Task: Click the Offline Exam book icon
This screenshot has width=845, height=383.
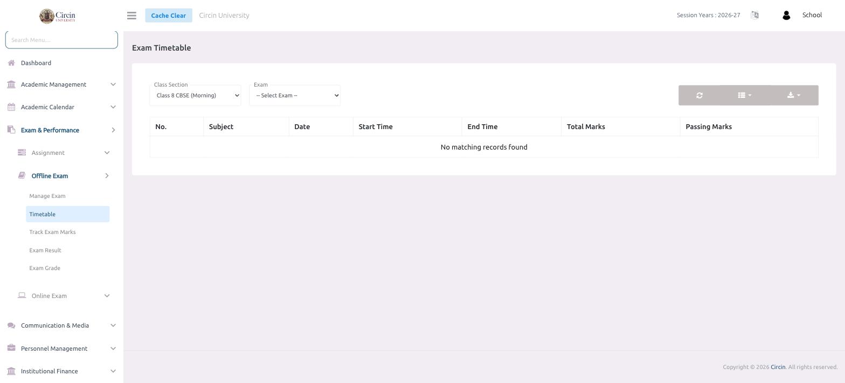Action: point(22,175)
